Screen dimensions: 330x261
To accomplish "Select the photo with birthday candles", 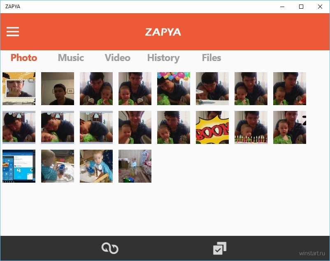I will point(251,127).
